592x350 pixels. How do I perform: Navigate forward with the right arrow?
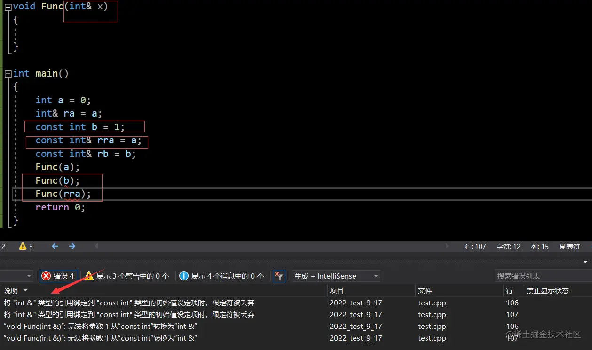coord(72,246)
